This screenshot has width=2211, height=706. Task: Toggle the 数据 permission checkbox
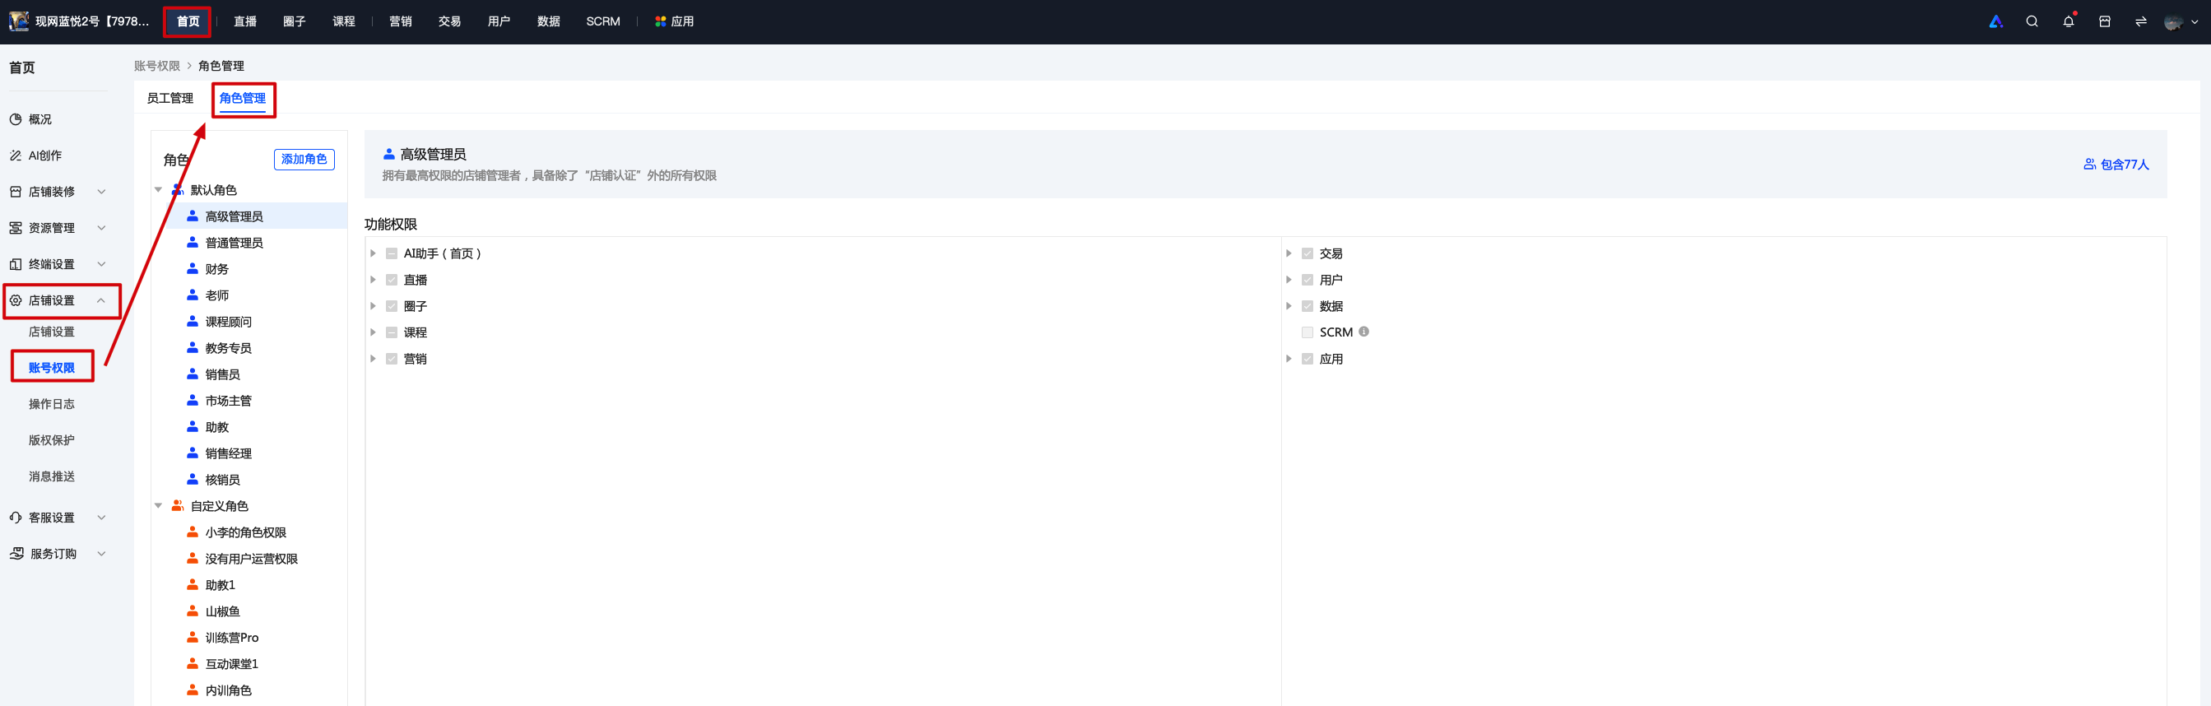1308,306
